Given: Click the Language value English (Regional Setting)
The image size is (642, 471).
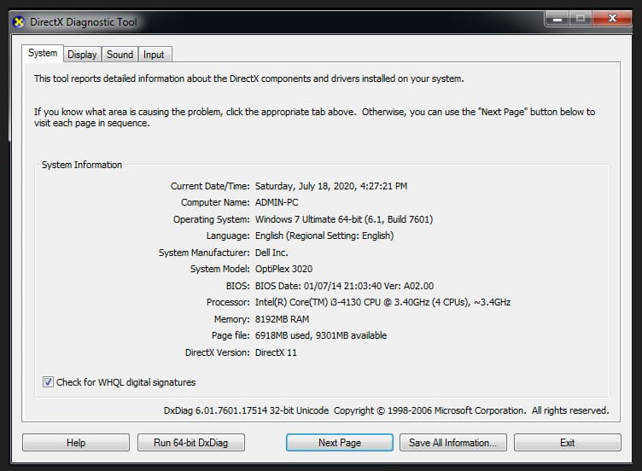Looking at the screenshot, I should click(x=324, y=235).
